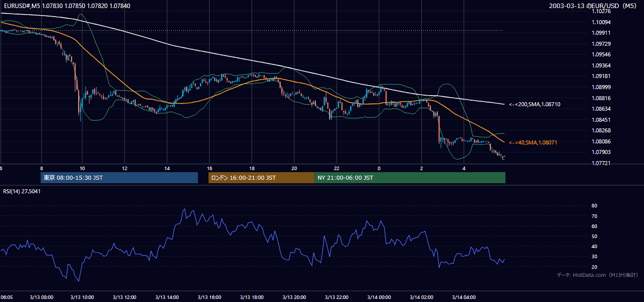Click price axis label 1.09181
This screenshot has width=644, height=302.
601,76
